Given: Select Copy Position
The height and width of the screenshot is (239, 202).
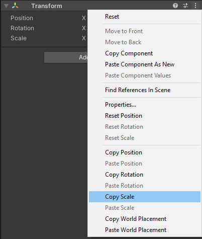Looking at the screenshot, I should click(x=145, y=152).
